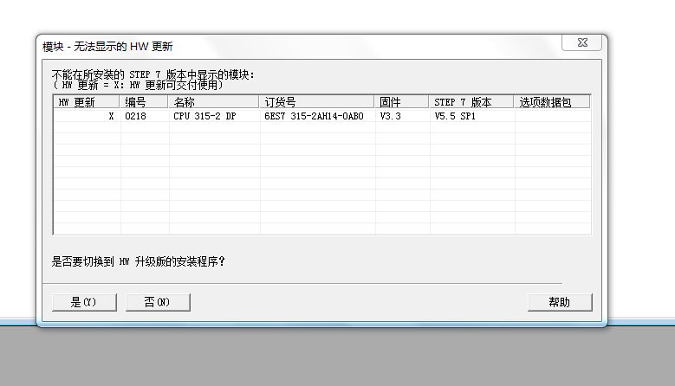Image resolution: width=675 pixels, height=386 pixels.
Task: Click the 否(N) button
Action: click(158, 302)
